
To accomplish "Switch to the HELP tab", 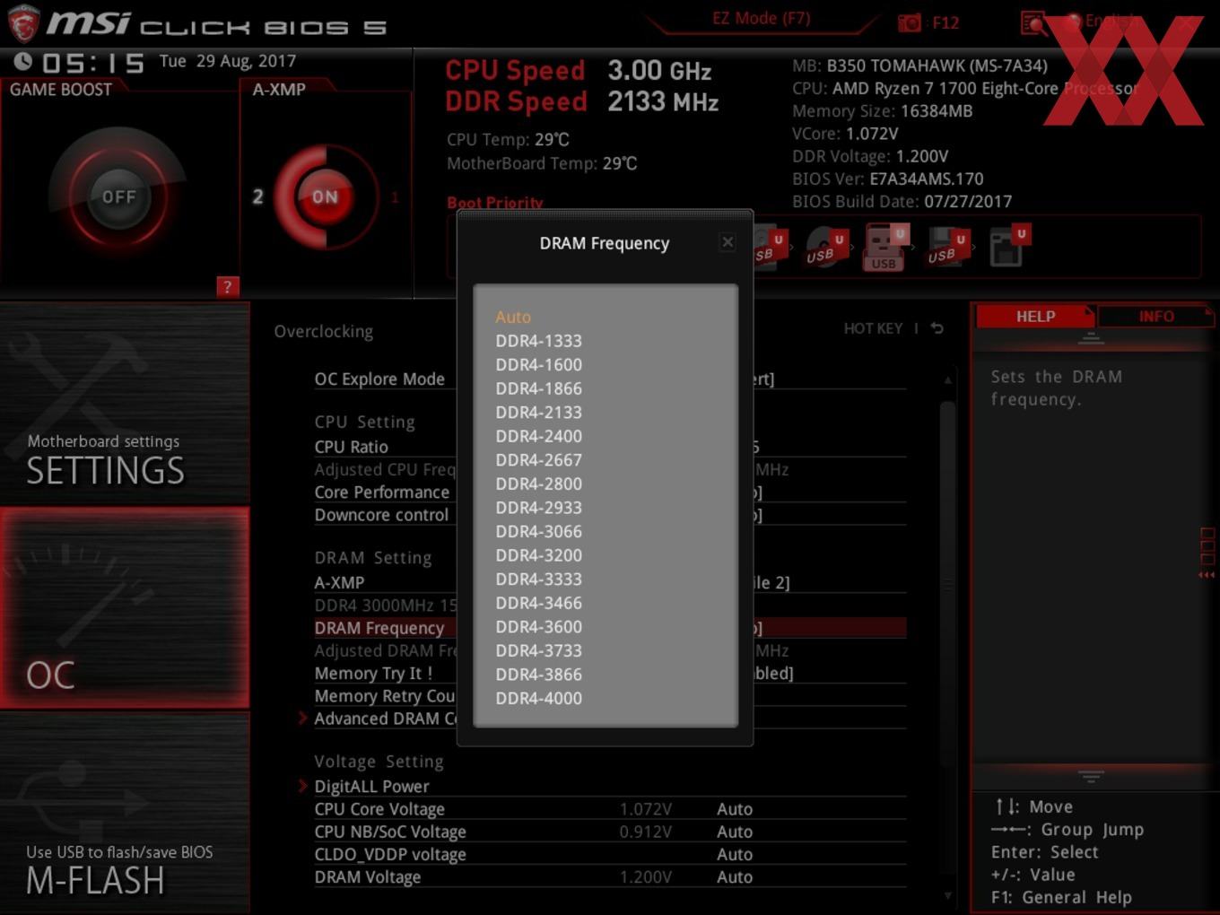I will (x=1035, y=316).
